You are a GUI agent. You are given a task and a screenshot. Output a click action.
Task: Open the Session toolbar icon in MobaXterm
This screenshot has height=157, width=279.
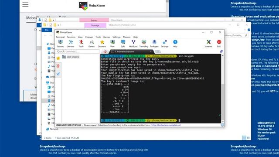click(60, 44)
